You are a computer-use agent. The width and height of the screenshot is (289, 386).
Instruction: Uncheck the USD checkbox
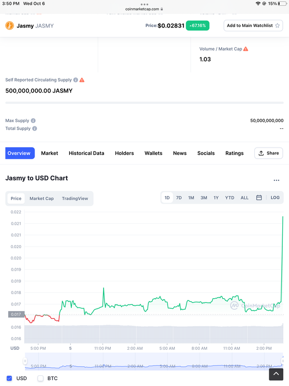tap(9, 378)
